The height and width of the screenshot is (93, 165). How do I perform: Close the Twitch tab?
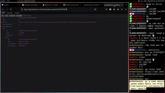[x=19, y=5]
